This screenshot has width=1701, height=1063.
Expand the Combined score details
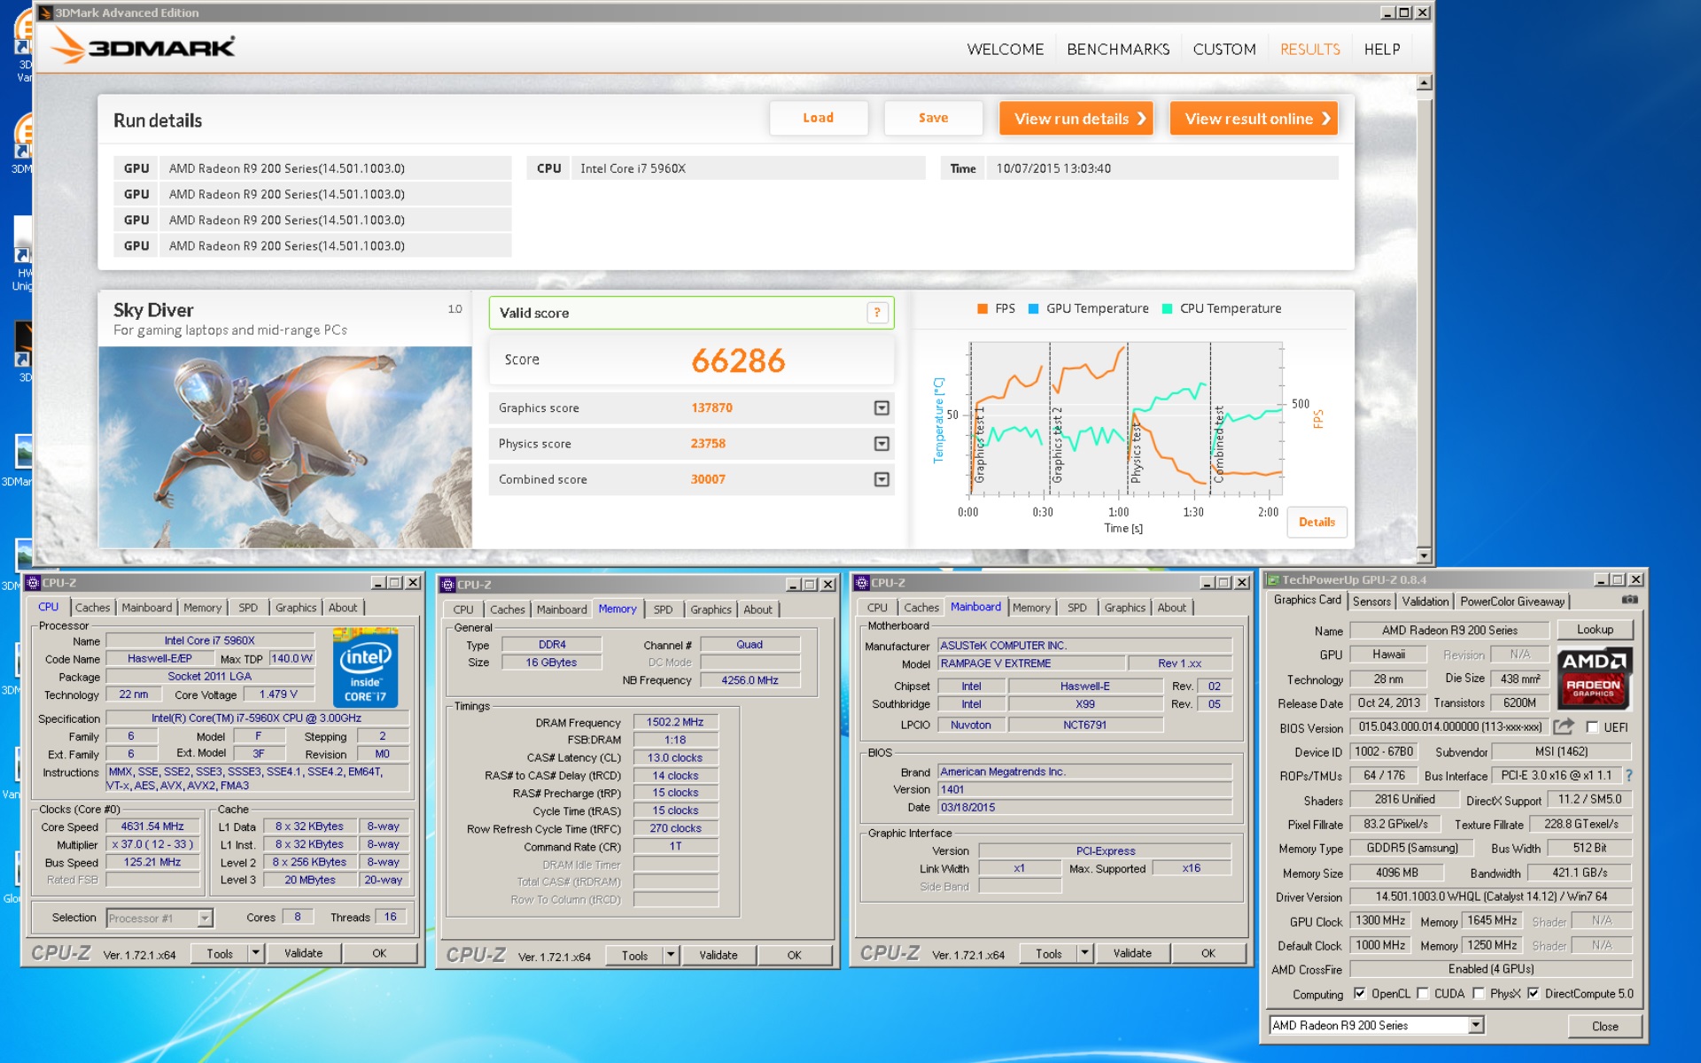882,479
